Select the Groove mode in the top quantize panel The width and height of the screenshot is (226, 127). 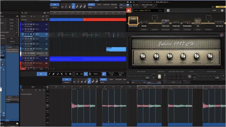tap(55, 8)
